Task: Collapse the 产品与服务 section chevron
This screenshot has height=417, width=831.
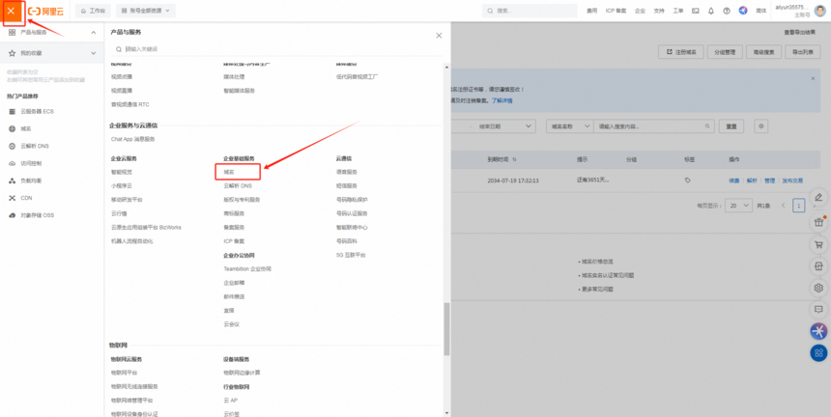Action: (94, 33)
